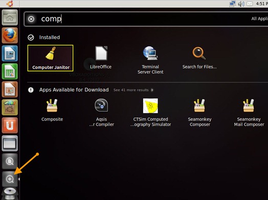268x200 pixels.
Task: Click the clock showing 4:51
Action: [x=262, y=4]
